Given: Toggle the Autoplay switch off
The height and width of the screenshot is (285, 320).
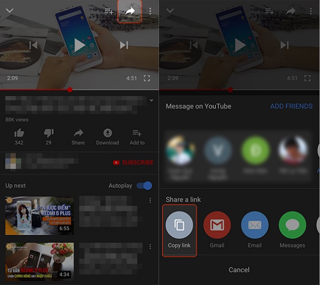Looking at the screenshot, I should point(144,186).
